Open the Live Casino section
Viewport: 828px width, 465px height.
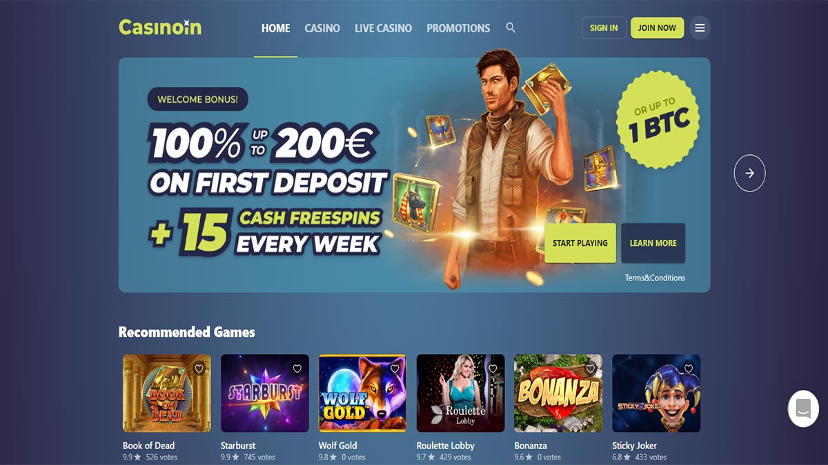pos(383,28)
